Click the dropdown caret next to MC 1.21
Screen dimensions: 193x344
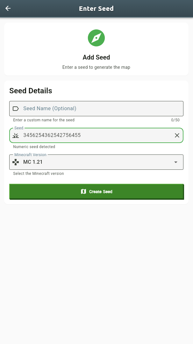coord(175,162)
